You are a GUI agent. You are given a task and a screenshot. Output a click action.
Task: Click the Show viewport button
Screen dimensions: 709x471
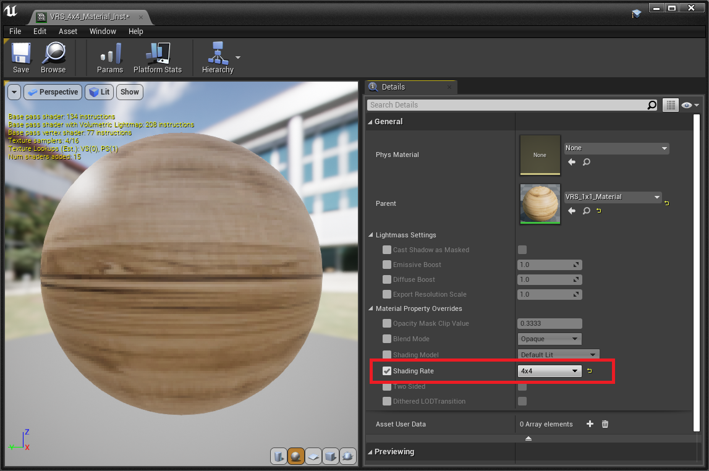click(x=130, y=92)
